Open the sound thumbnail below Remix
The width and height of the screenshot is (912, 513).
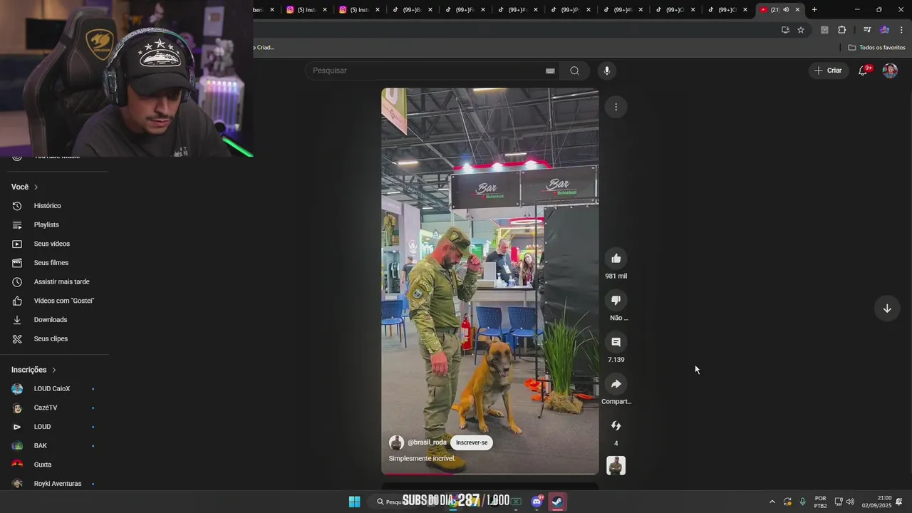click(x=616, y=466)
